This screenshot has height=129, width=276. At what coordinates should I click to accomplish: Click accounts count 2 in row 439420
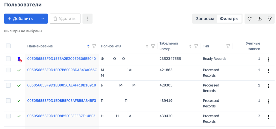point(259,116)
